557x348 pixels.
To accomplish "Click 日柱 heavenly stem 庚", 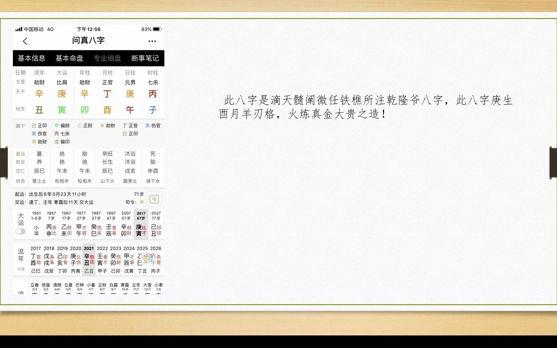I will point(130,94).
